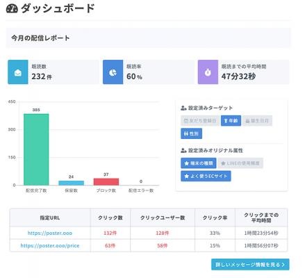Toggle the 年齢 target tag

[x=231, y=121]
